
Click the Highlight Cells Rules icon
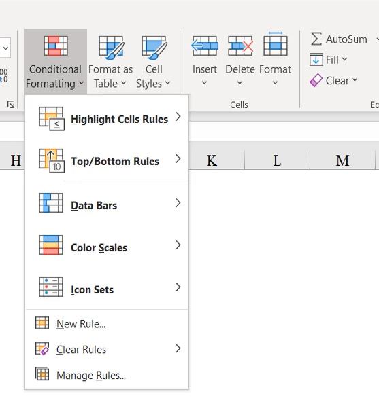52,119
